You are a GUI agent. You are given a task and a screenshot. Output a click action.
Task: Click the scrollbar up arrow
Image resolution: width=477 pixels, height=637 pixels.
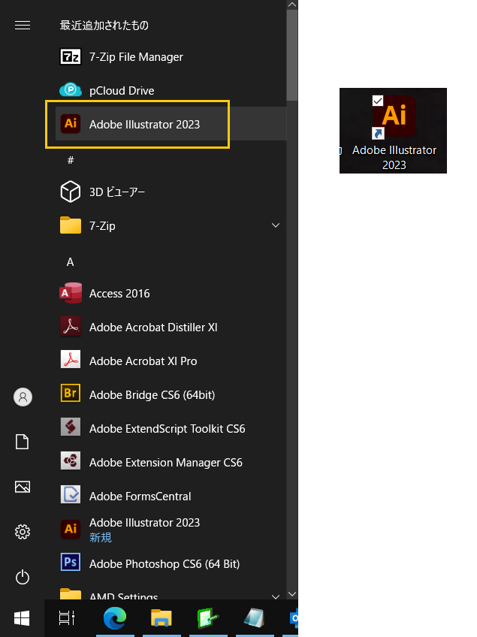pos(292,5)
